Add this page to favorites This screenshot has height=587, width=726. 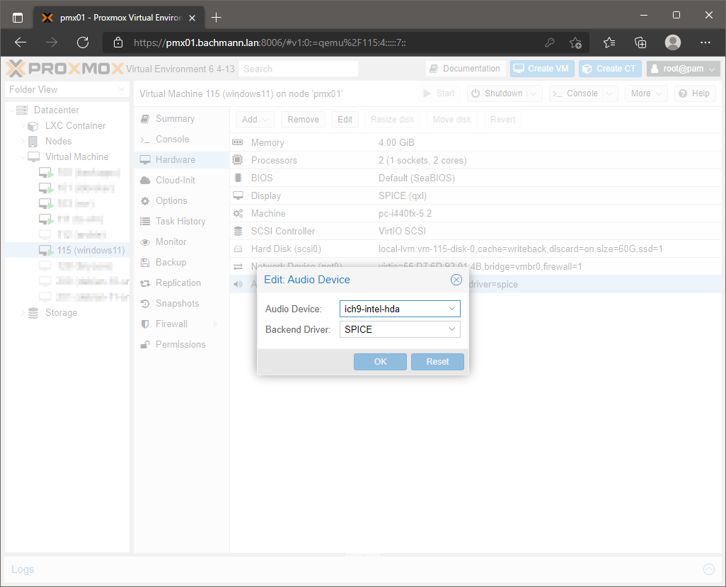(575, 42)
